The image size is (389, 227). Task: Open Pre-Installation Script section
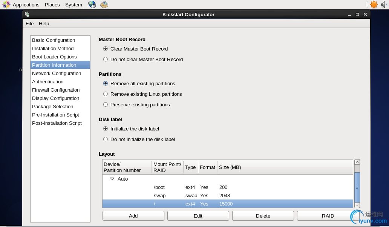(60, 115)
